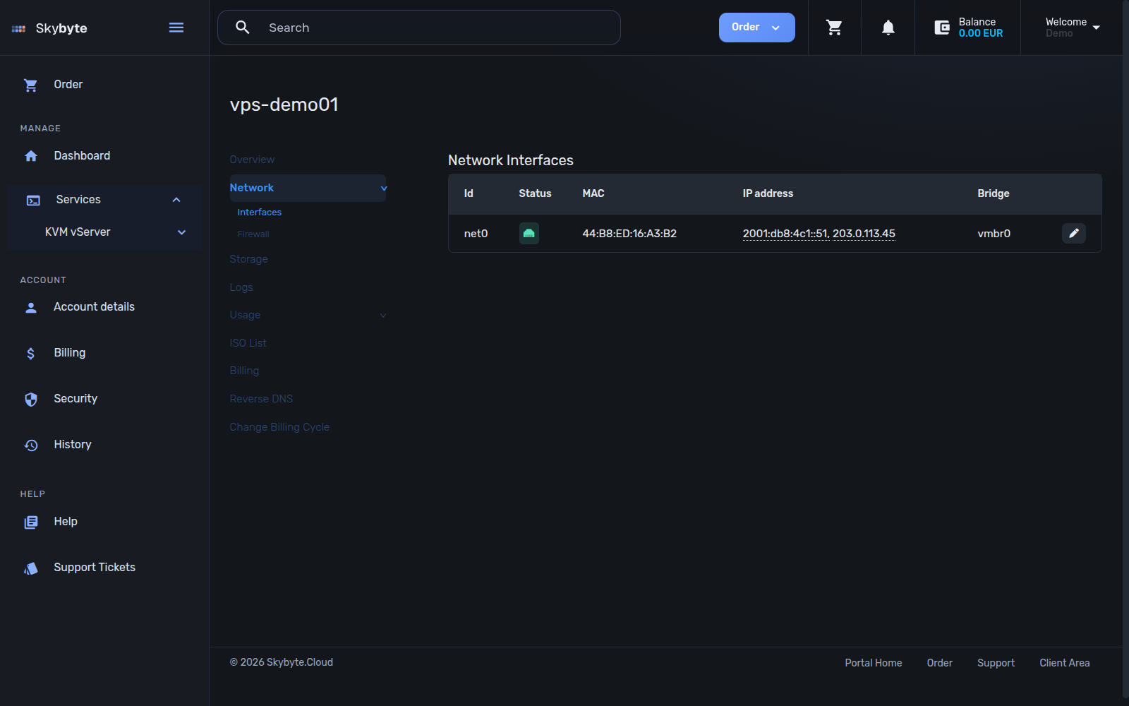Collapse the Network submenu chevron

(384, 189)
